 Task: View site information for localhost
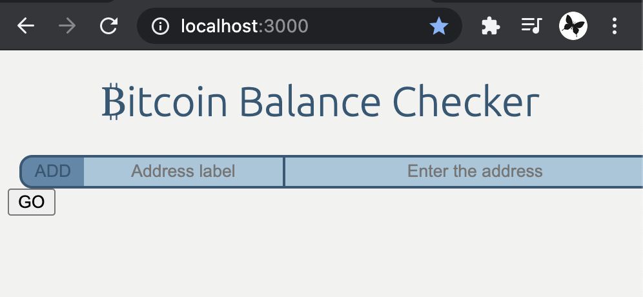tap(159, 26)
